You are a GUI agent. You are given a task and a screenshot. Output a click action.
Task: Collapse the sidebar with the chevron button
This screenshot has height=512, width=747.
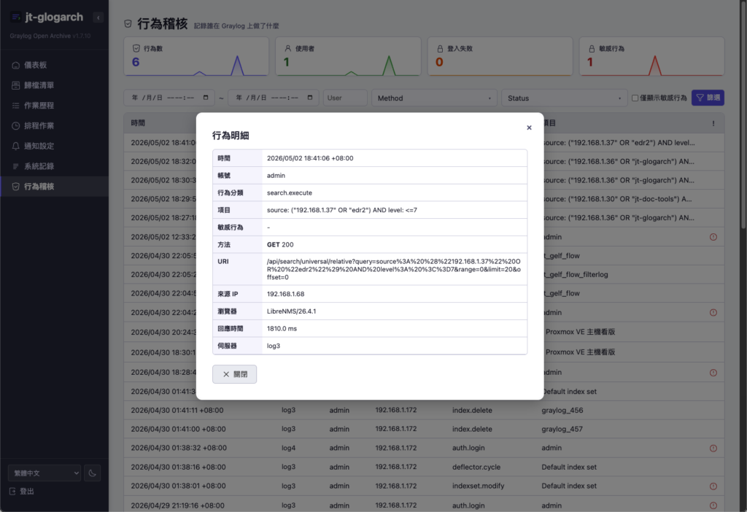tap(98, 18)
